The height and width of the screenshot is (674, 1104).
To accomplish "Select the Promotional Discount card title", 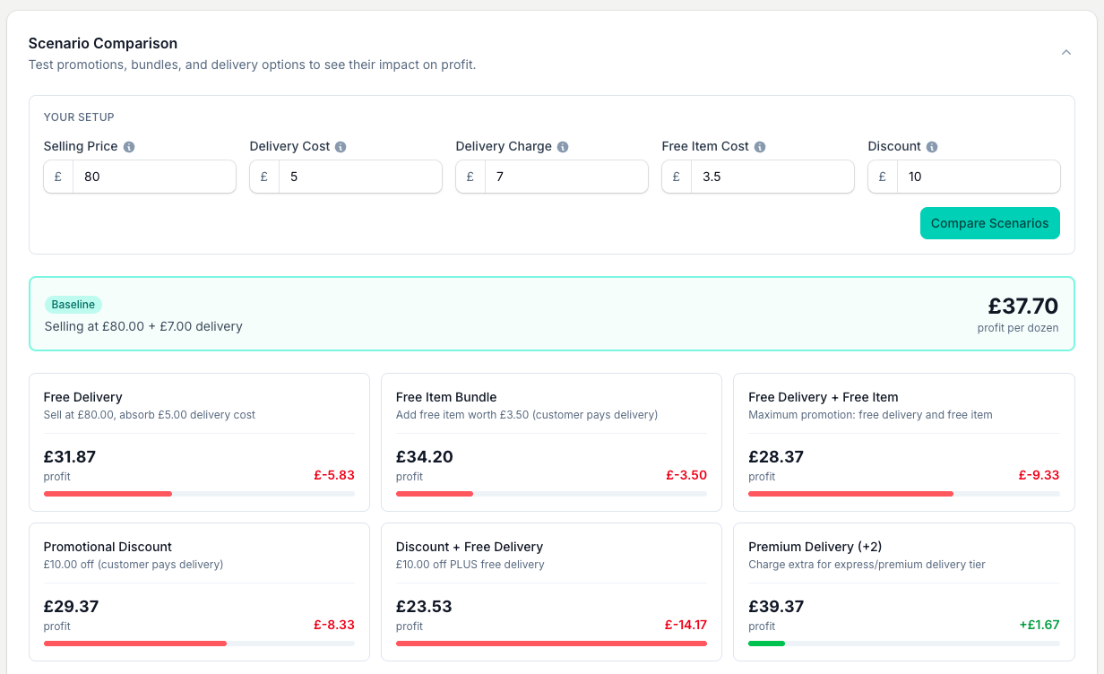I will coord(108,547).
